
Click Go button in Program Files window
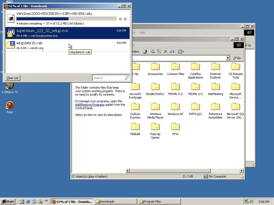coord(237,58)
